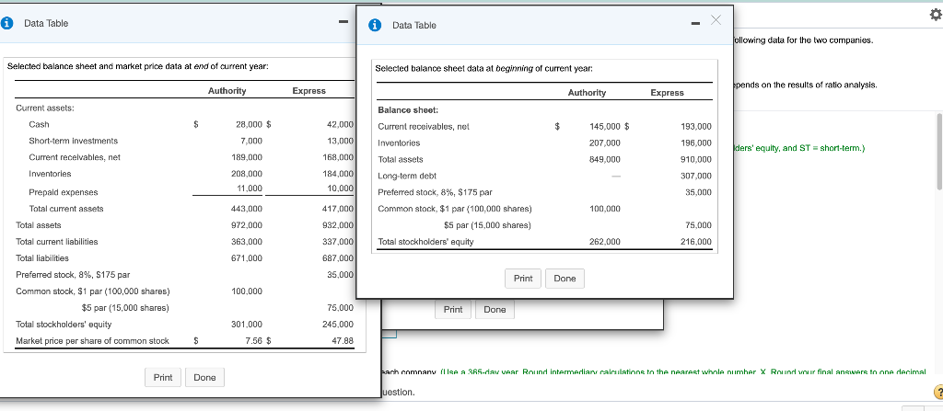The width and height of the screenshot is (943, 411).
Task: Click Authority total current liabilities 363,000
Action: point(247,242)
